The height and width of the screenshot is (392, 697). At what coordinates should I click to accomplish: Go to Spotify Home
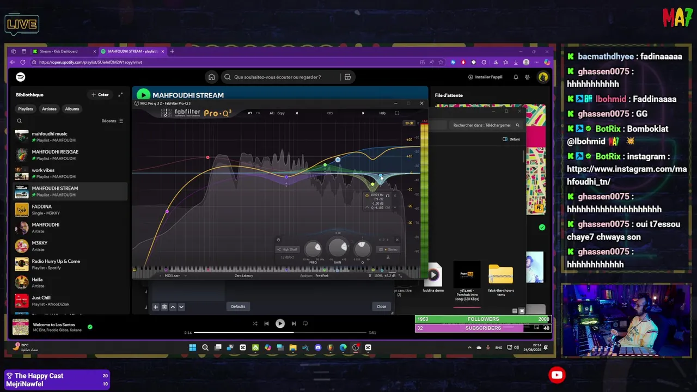click(211, 77)
